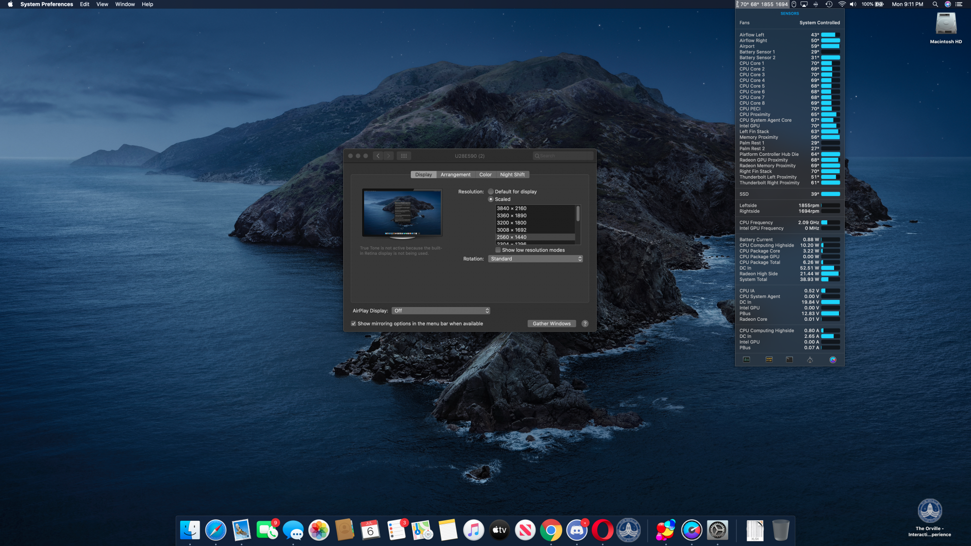971x546 pixels.
Task: Choose 3840 × 2160 resolution
Action: (535, 208)
